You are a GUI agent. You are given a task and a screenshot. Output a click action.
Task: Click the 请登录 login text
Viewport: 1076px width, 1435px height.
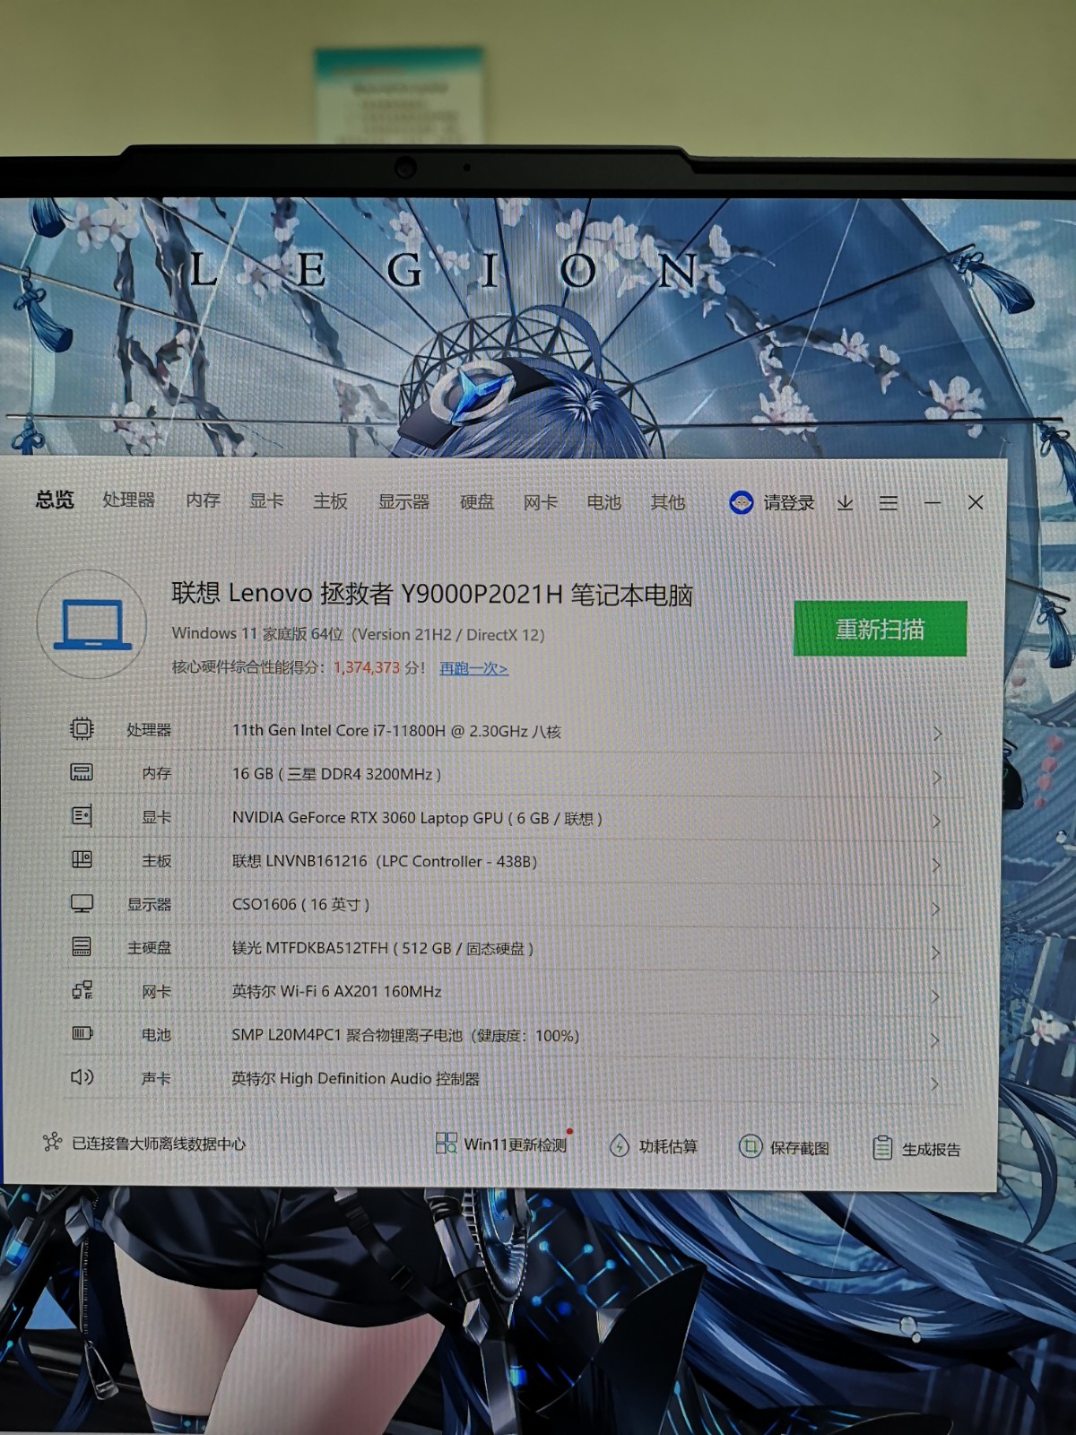(x=789, y=502)
